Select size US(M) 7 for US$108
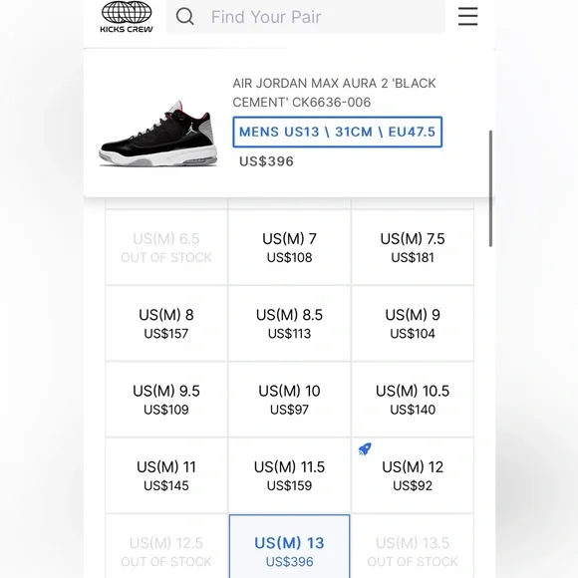 [289, 247]
